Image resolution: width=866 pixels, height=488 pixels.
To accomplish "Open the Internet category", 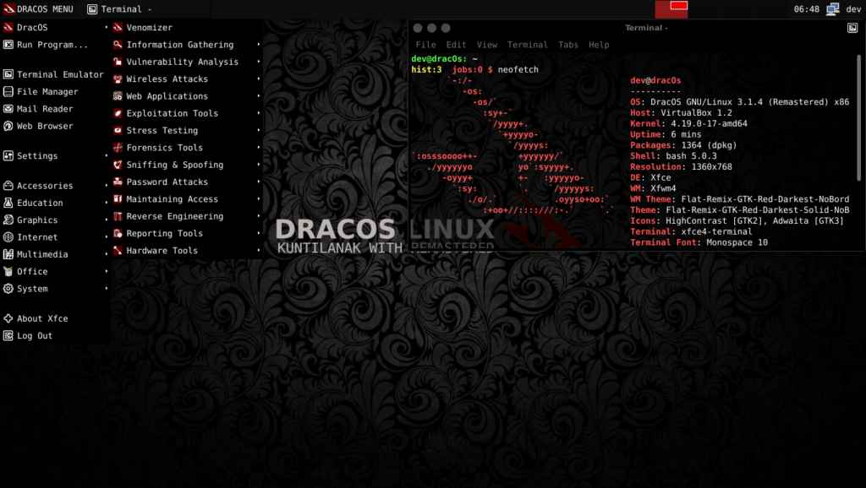I will tap(55, 237).
